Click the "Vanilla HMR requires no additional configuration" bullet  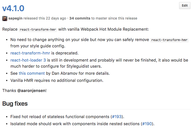coord(57,80)
